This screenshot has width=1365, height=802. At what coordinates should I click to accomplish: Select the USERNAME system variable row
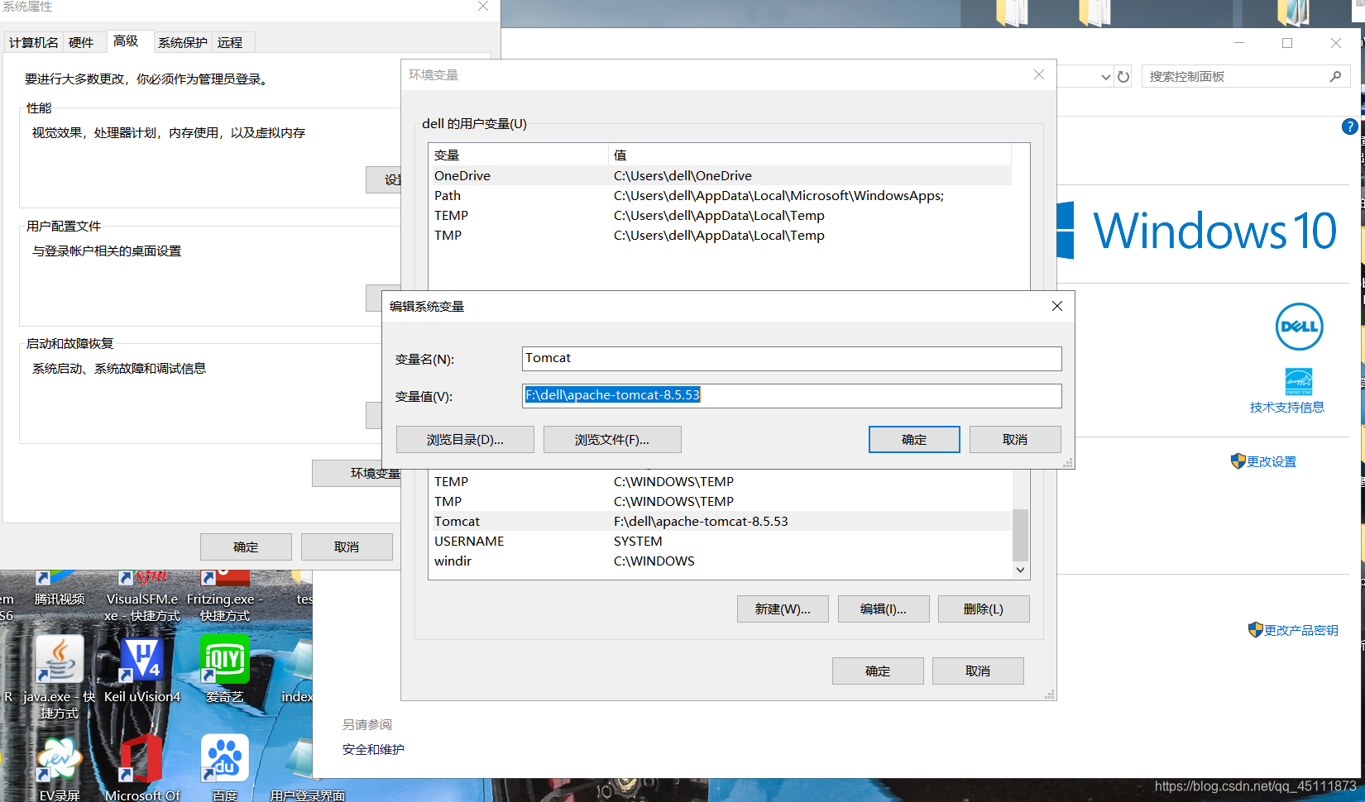(x=721, y=541)
